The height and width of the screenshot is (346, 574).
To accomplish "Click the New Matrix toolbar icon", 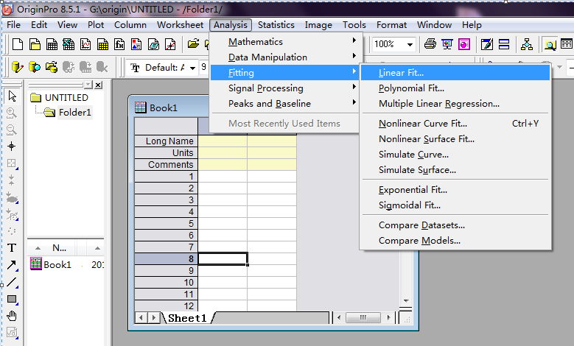I will coord(102,44).
